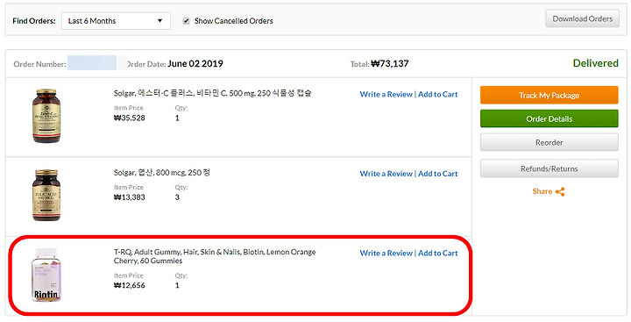Write a Review for Solgar Ester-C vitamin
This screenshot has height=322, width=631.
[x=386, y=94]
